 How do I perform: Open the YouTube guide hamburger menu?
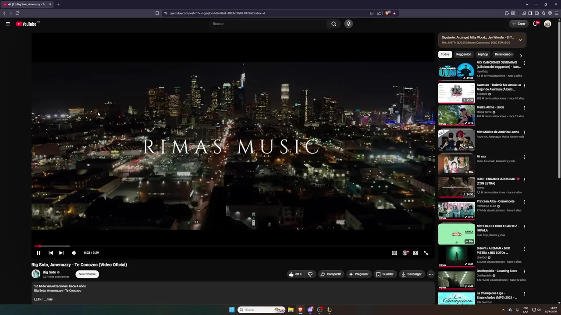pos(8,24)
